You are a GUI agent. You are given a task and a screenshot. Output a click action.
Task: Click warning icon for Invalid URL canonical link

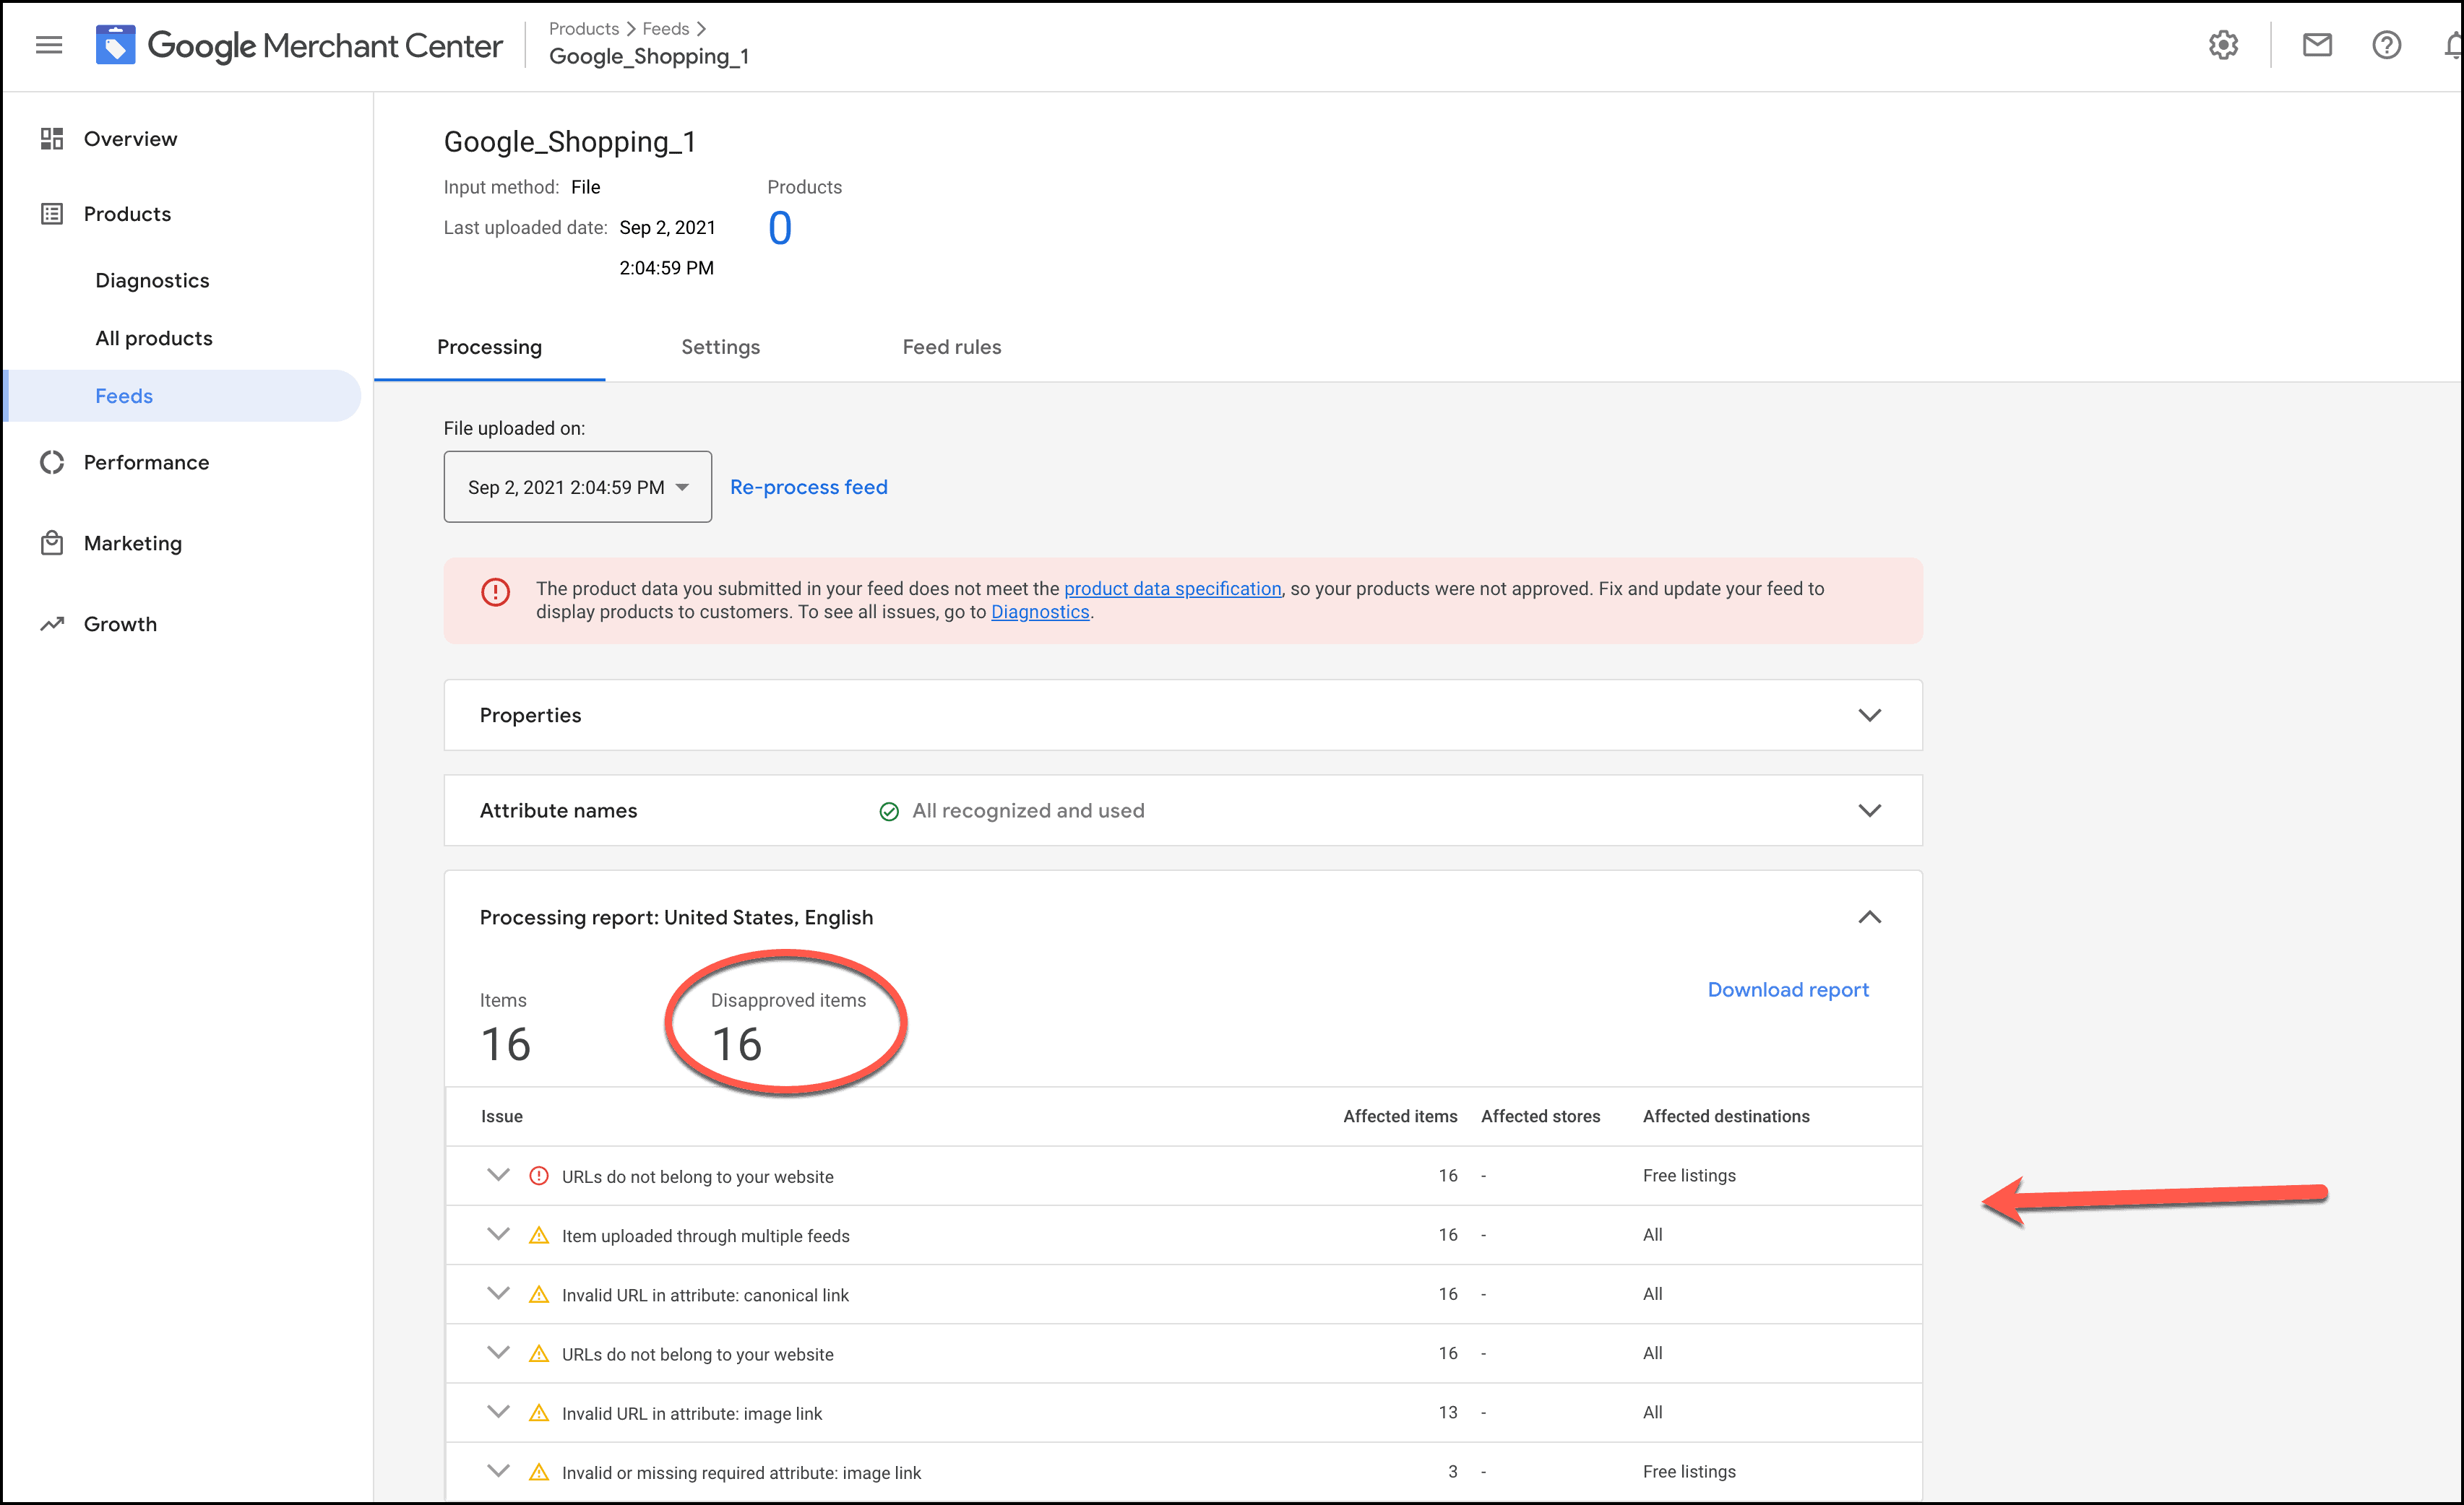click(539, 1294)
